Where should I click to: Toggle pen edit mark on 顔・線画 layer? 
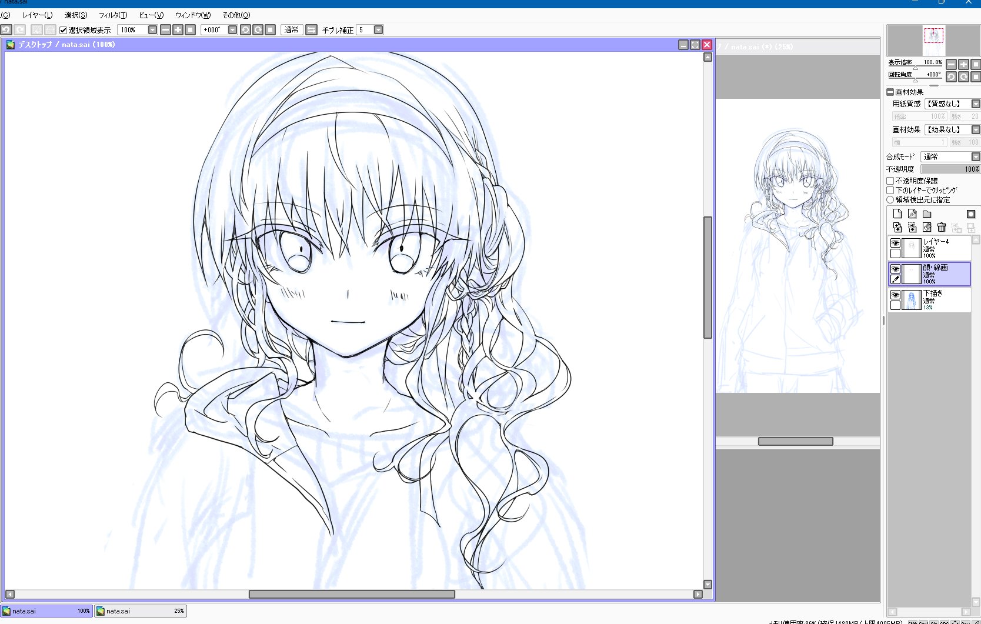(x=895, y=279)
